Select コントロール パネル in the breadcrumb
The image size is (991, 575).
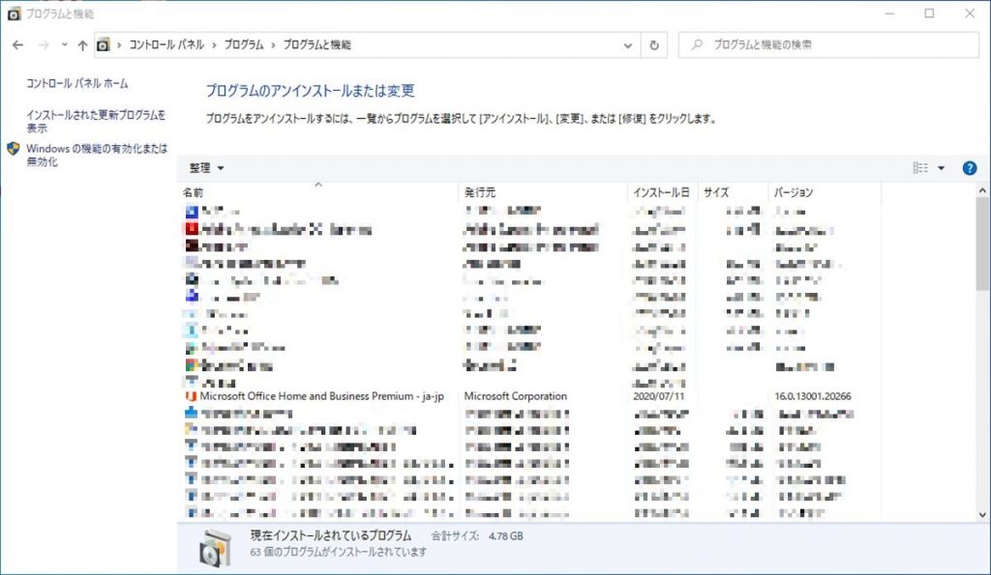[x=166, y=44]
